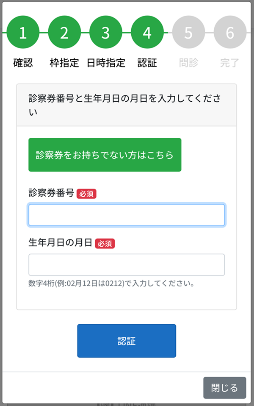
Task: Click the gray step 5 circle
Action: pos(188,33)
